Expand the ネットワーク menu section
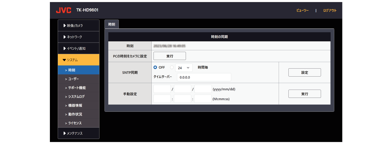 click(x=79, y=37)
